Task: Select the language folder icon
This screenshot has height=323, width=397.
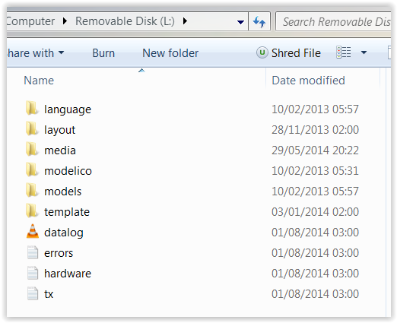Action: click(x=32, y=108)
